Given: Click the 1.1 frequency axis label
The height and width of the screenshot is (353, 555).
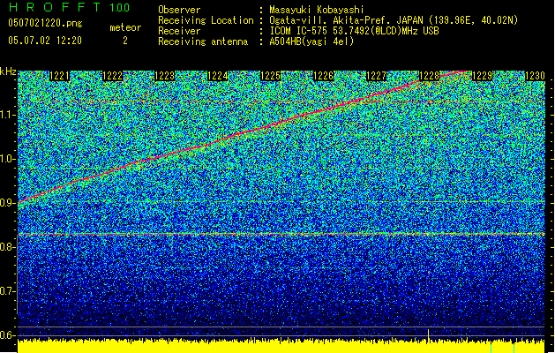Looking at the screenshot, I should [x=8, y=115].
